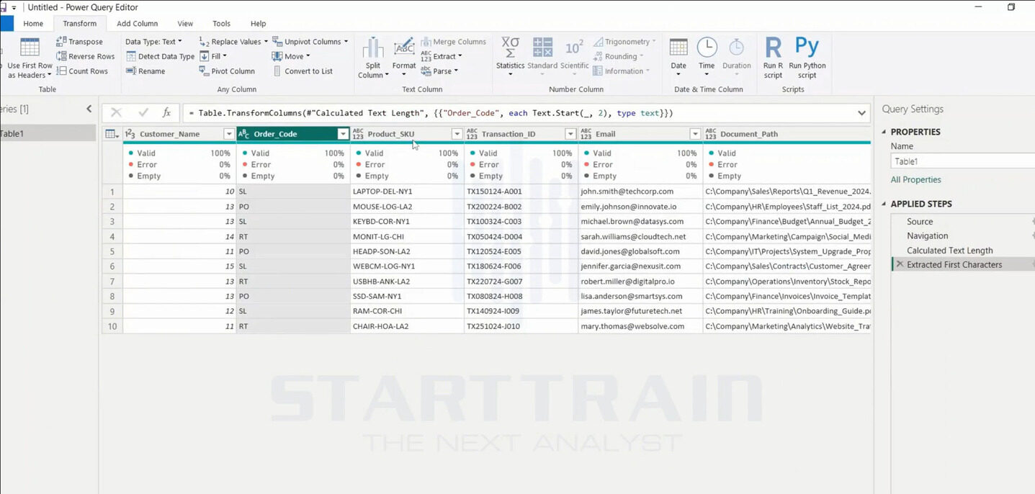Click the Order_Code data type icon
Image resolution: width=1035 pixels, height=494 pixels.
point(243,134)
